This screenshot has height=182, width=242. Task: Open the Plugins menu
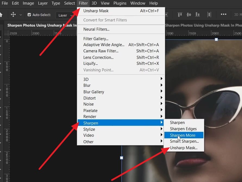pyautogui.click(x=120, y=3)
